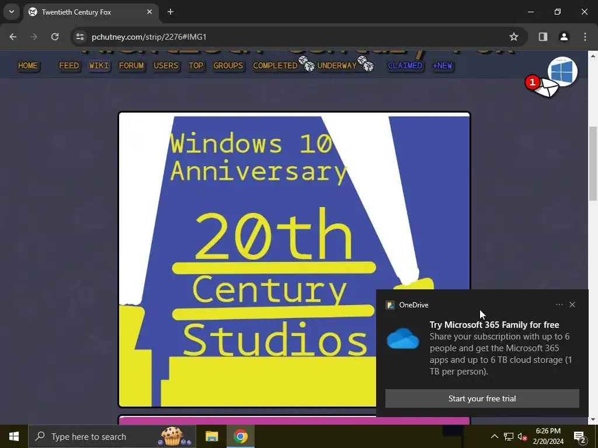This screenshot has height=448, width=598.
Task: Open the WIKI link
Action: point(99,65)
